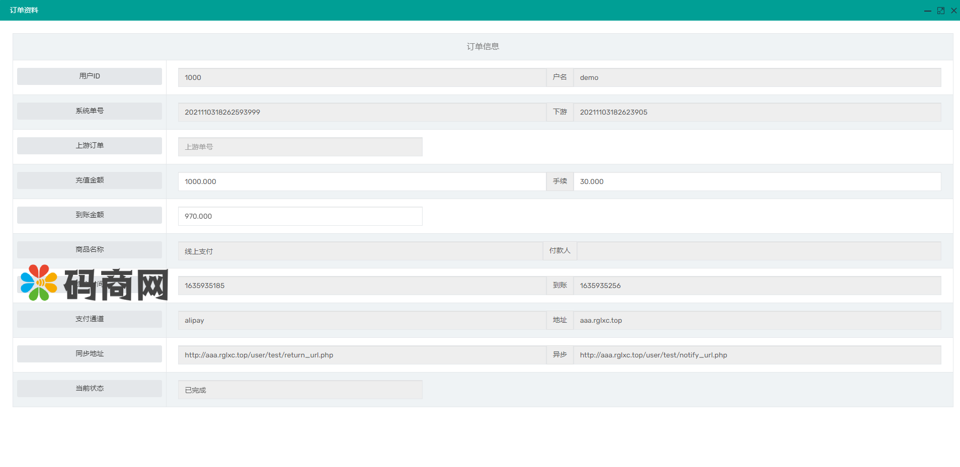Minimize the 订单资料 dialog window

coord(927,11)
